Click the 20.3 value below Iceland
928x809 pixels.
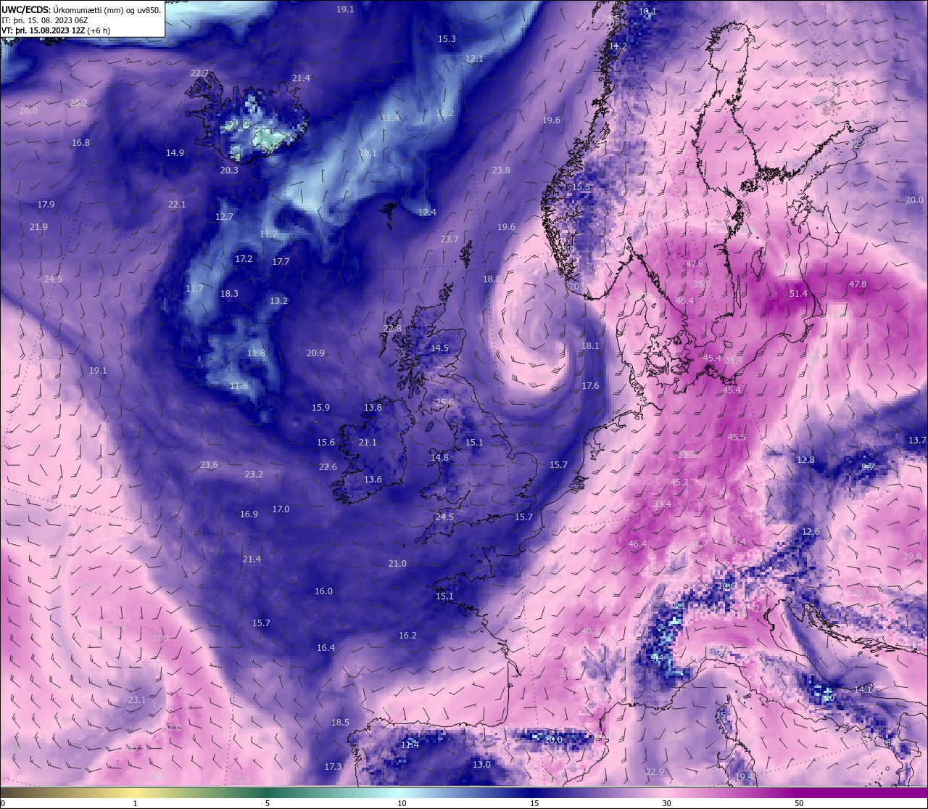point(229,170)
